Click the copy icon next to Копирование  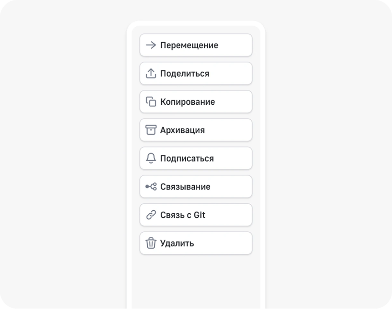151,102
